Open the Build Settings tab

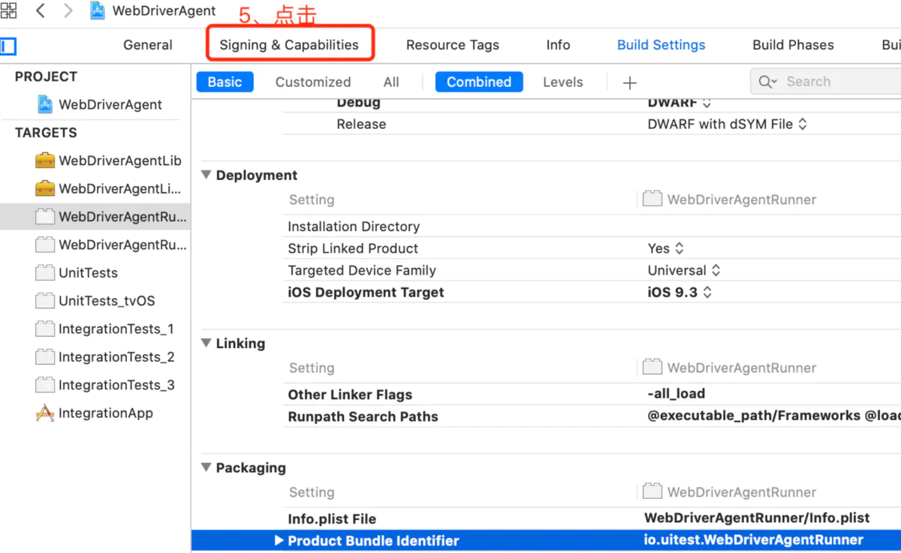(661, 45)
